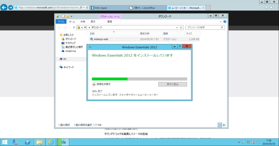Click the キャンセル button
279x146 pixels.
(x=173, y=84)
